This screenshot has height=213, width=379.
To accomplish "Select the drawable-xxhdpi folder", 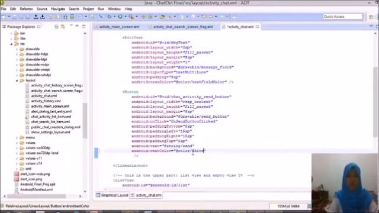I will click(38, 75).
